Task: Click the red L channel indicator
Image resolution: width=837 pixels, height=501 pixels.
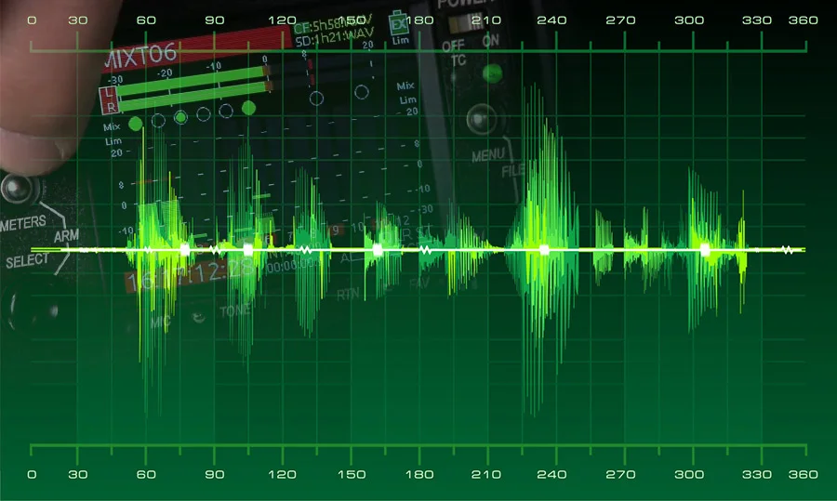Action: (110, 92)
